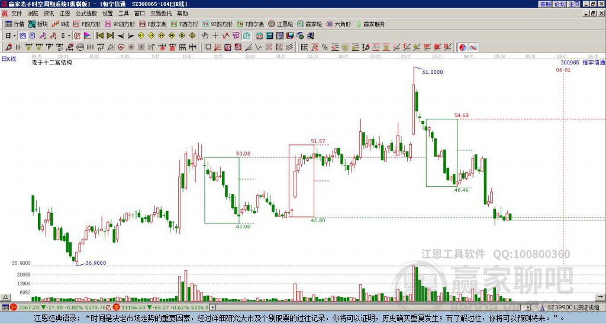This screenshot has height=324, width=606.
Task: Click the Shanghai index 3367.20 status value
Action: (x=29, y=308)
